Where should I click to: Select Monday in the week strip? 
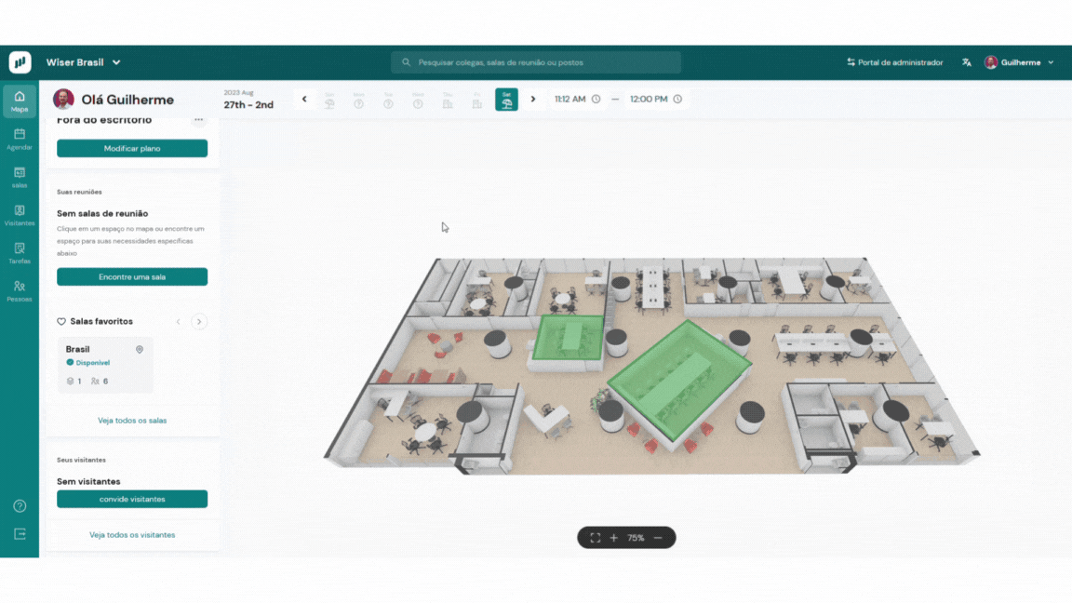[x=359, y=100]
